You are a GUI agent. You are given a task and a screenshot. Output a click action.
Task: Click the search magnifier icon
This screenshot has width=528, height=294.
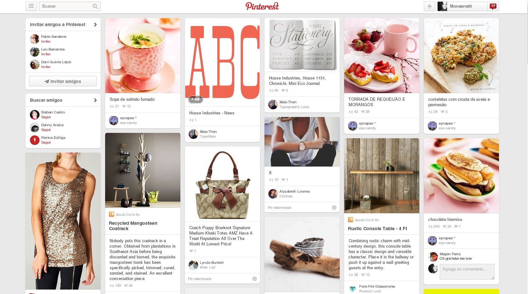tap(95, 6)
